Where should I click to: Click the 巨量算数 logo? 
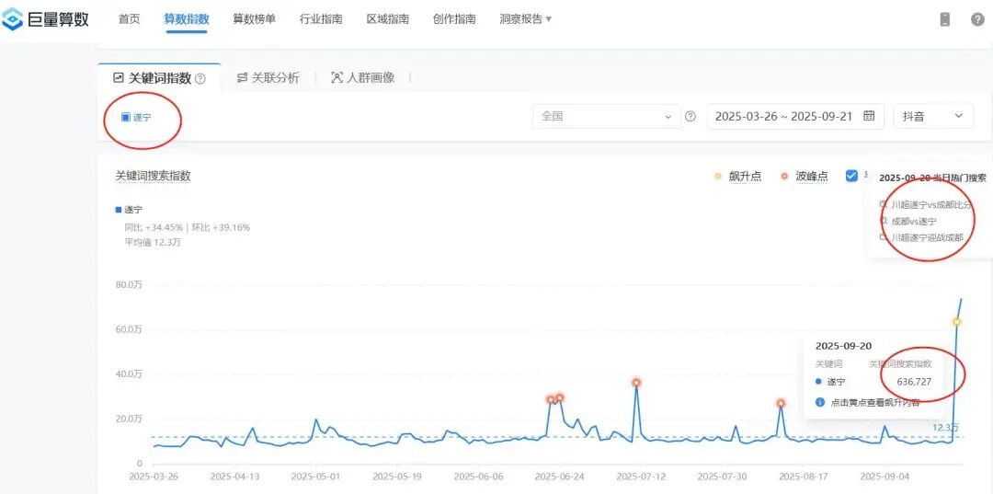[x=46, y=18]
